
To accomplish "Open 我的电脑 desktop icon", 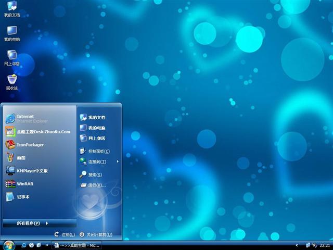I will point(11,32).
